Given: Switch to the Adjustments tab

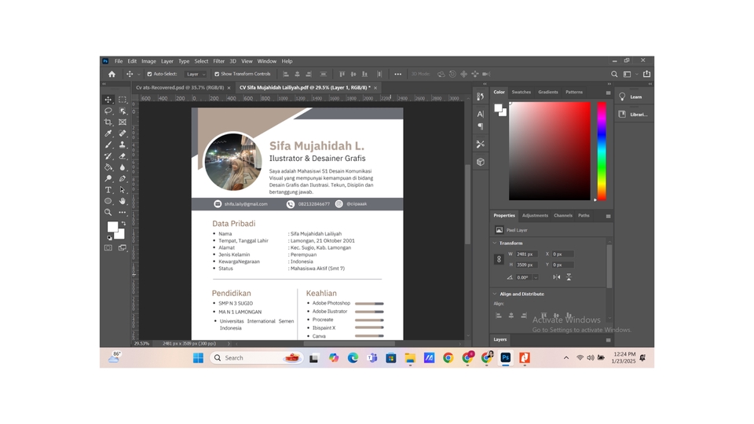Looking at the screenshot, I should click(535, 215).
